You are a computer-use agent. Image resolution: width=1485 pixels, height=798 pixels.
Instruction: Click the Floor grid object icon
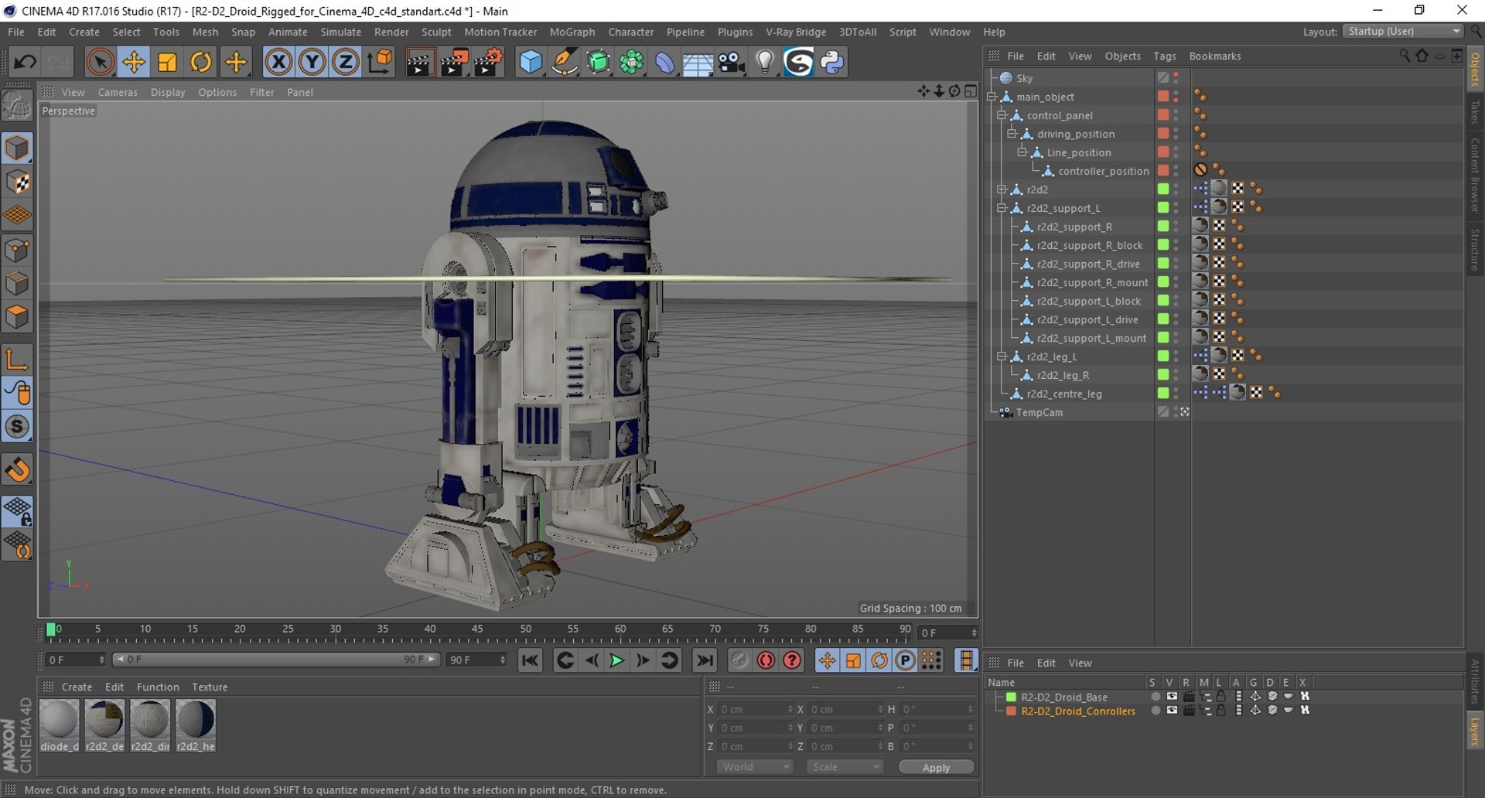[698, 62]
